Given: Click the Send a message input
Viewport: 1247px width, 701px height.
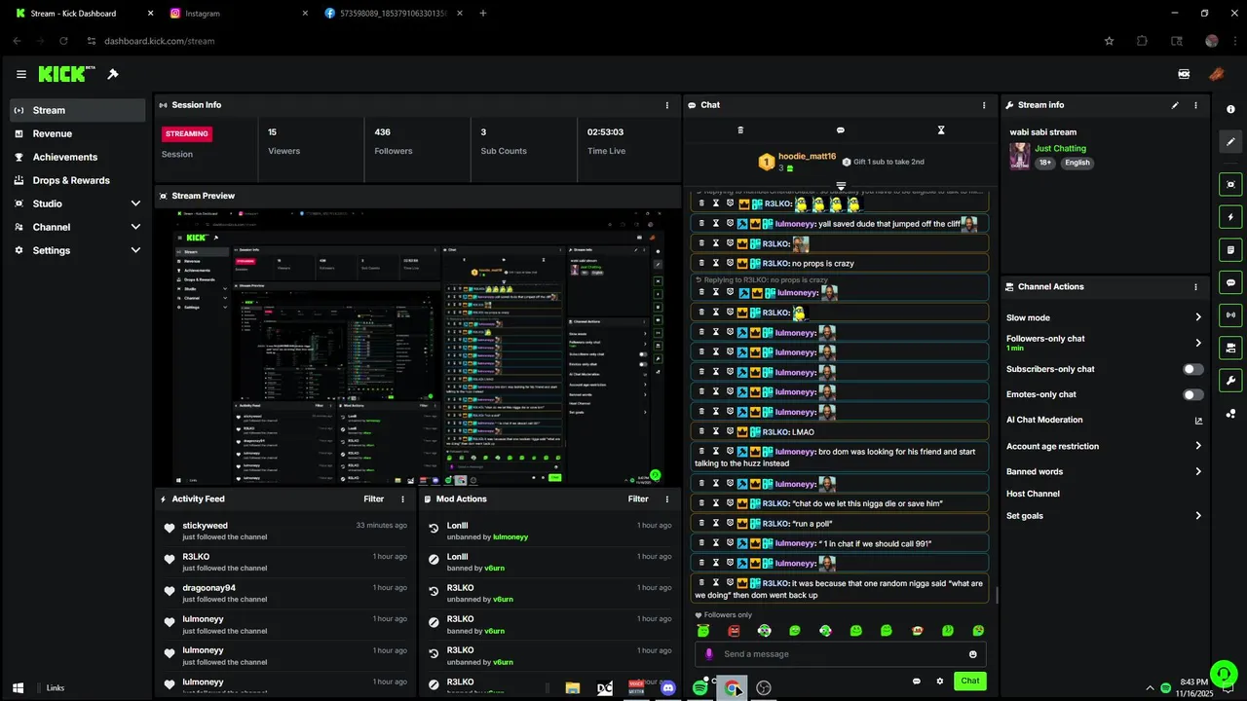Looking at the screenshot, I should [x=841, y=654].
